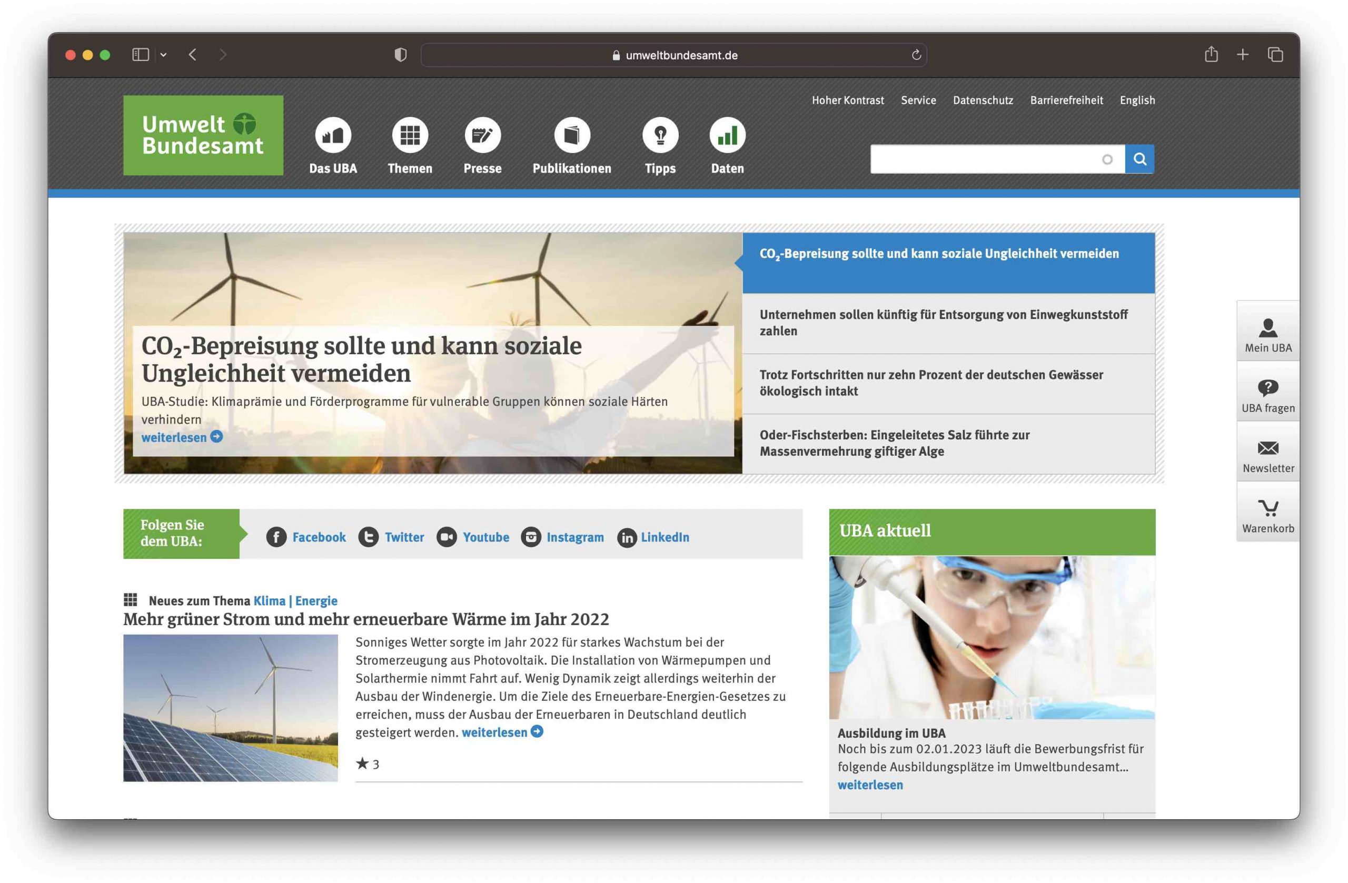The width and height of the screenshot is (1348, 883).
Task: Open the Daten bar chart icon
Action: pos(727,135)
